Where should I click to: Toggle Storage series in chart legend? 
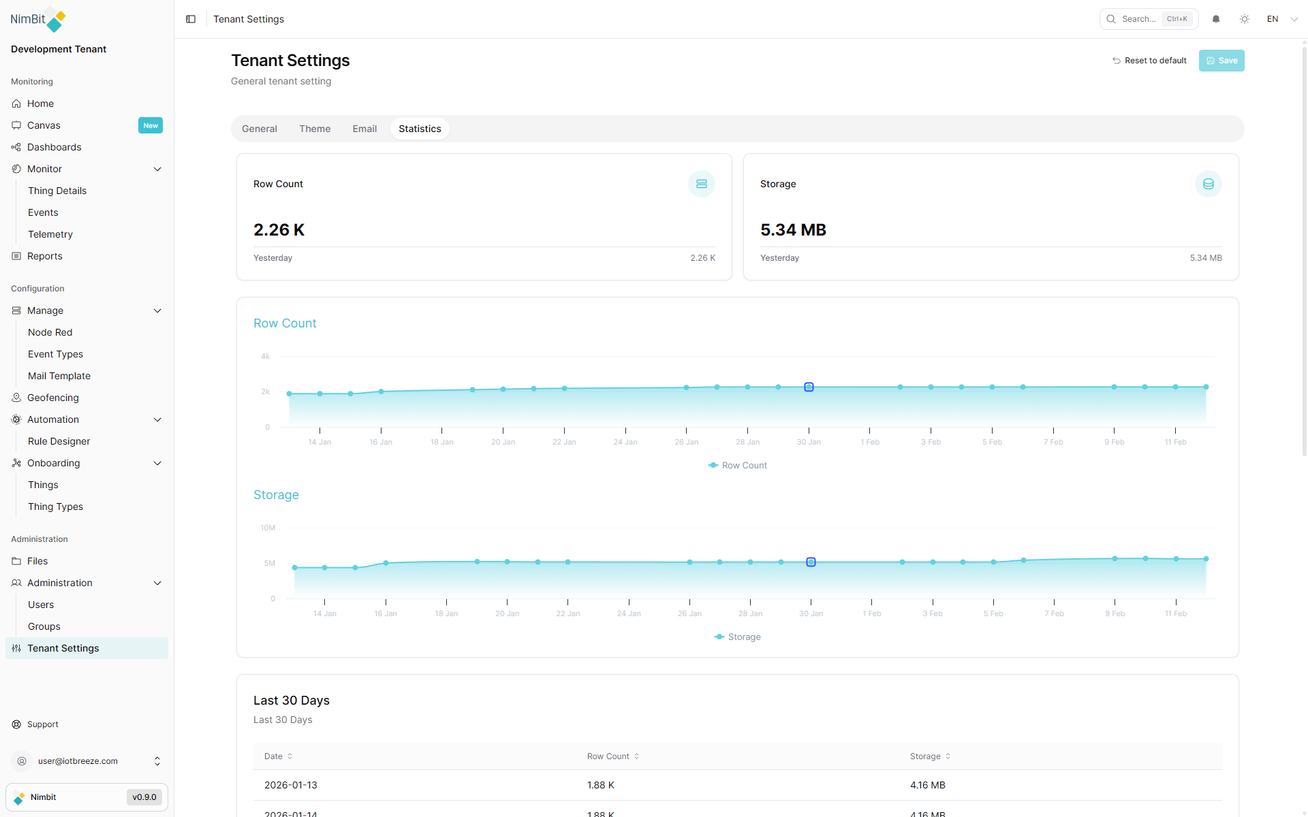click(738, 637)
